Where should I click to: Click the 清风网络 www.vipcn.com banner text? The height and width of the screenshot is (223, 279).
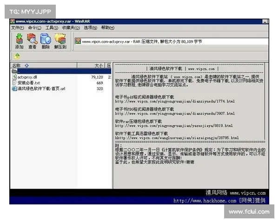coord(236,193)
